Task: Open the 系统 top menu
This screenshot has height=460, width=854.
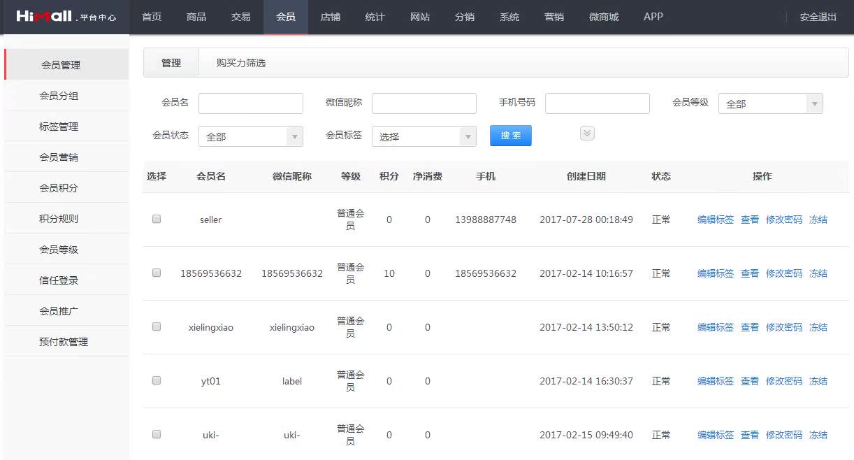Action: [509, 17]
